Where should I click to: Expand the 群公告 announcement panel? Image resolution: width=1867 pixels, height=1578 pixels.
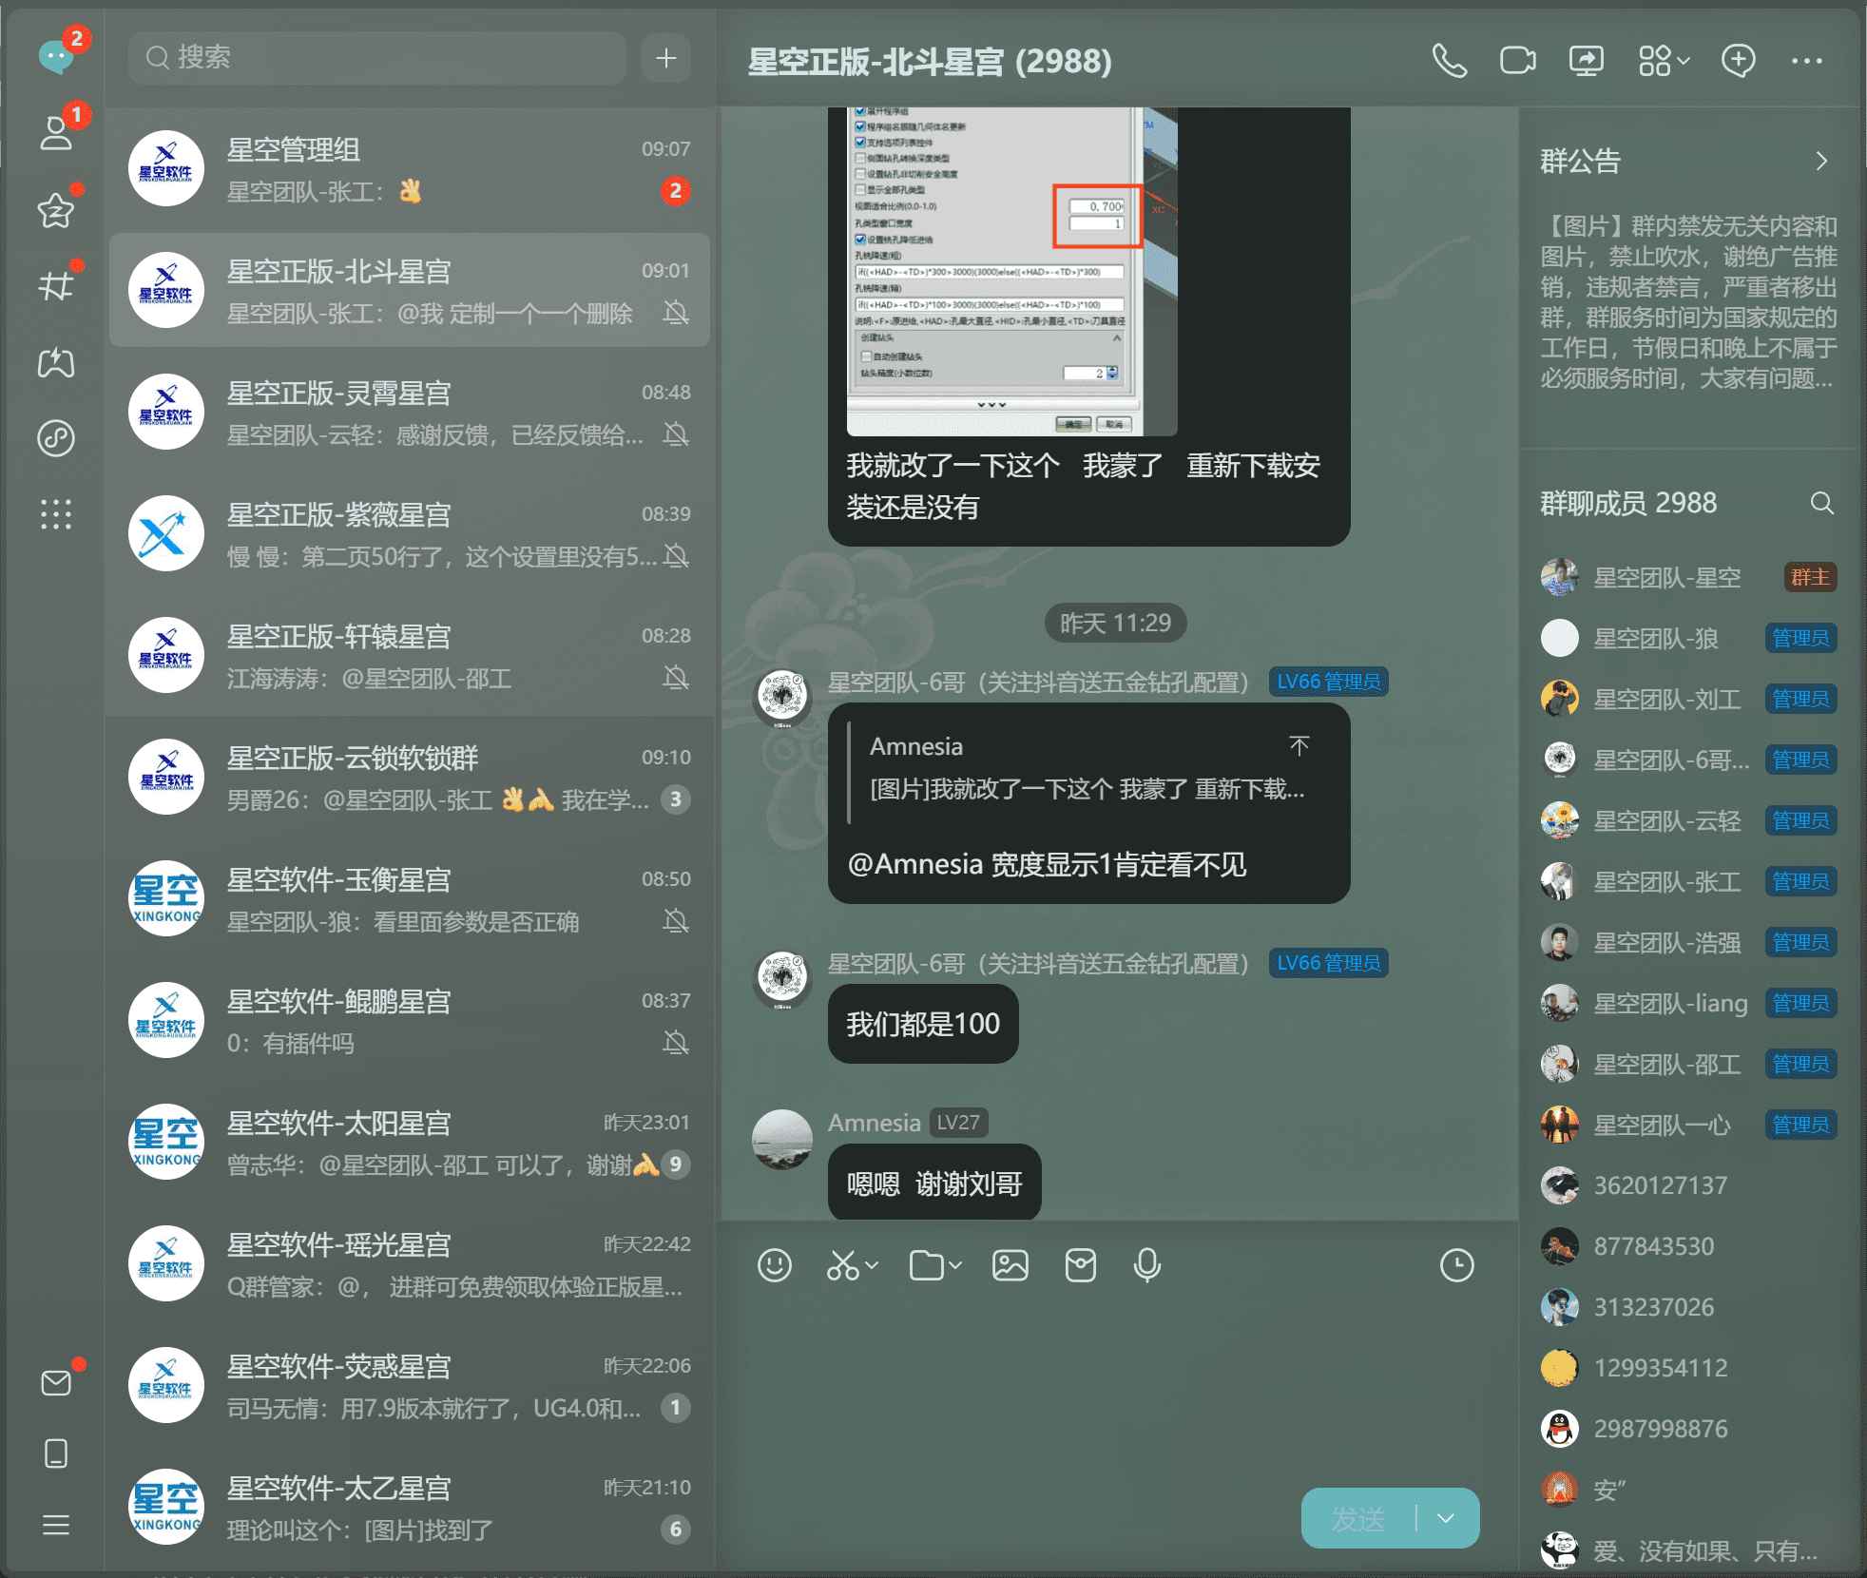1820,161
